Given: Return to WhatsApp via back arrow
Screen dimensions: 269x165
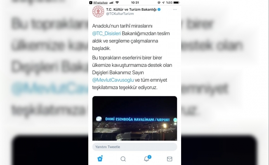Looking at the screenshot, I should click(x=91, y=2).
